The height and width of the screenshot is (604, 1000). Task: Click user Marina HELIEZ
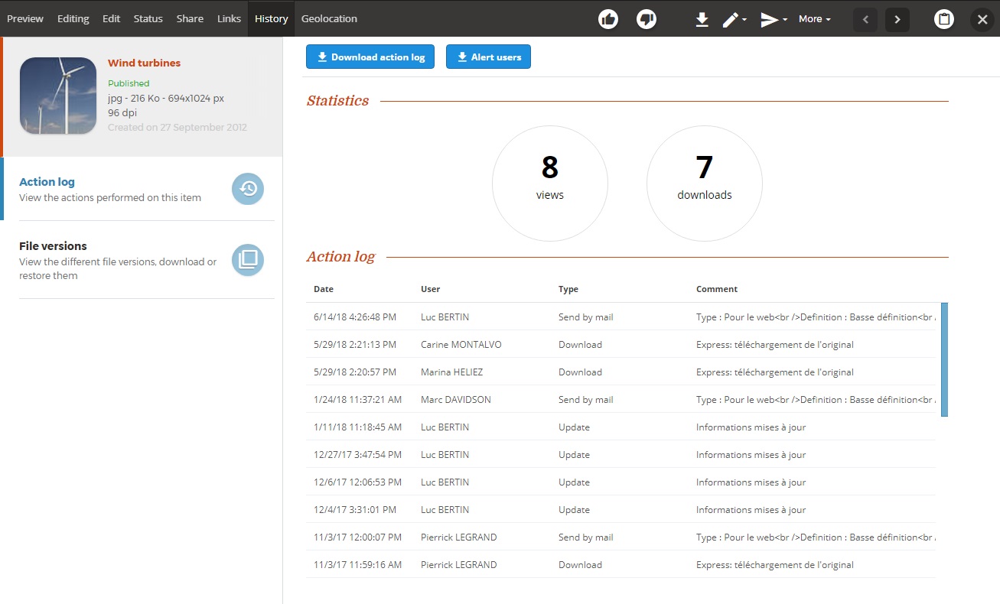click(x=452, y=372)
